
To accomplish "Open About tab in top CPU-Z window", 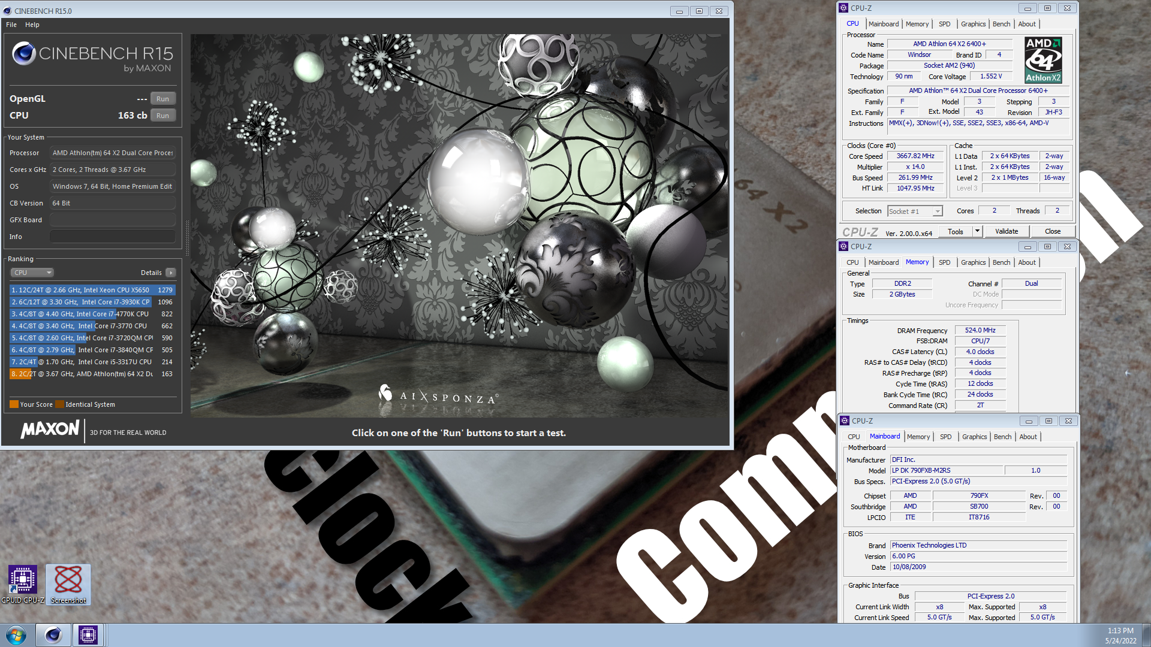I will coord(1027,24).
